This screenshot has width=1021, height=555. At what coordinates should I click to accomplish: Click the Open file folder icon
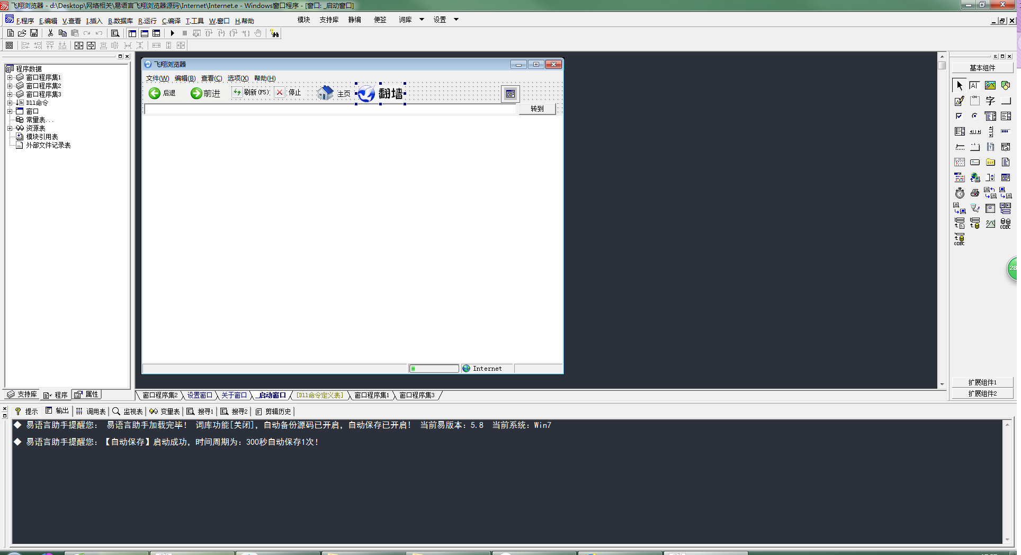pyautogui.click(x=22, y=33)
